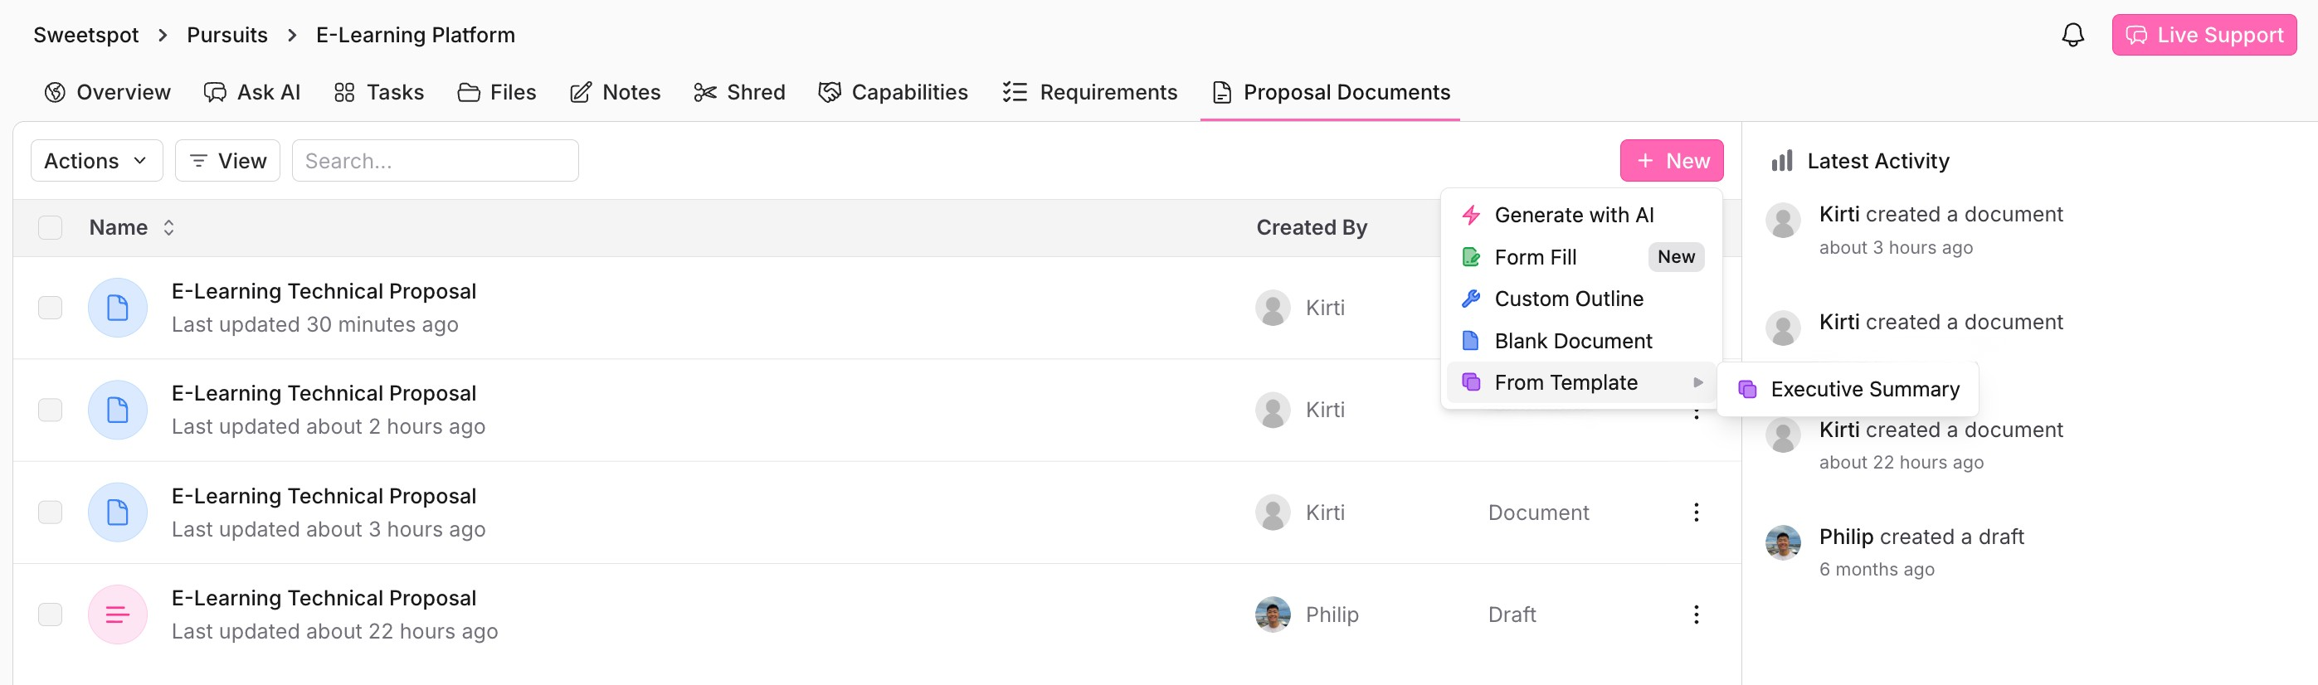Viewport: 2318px width, 685px height.
Task: Click the Search input field
Action: 435,161
